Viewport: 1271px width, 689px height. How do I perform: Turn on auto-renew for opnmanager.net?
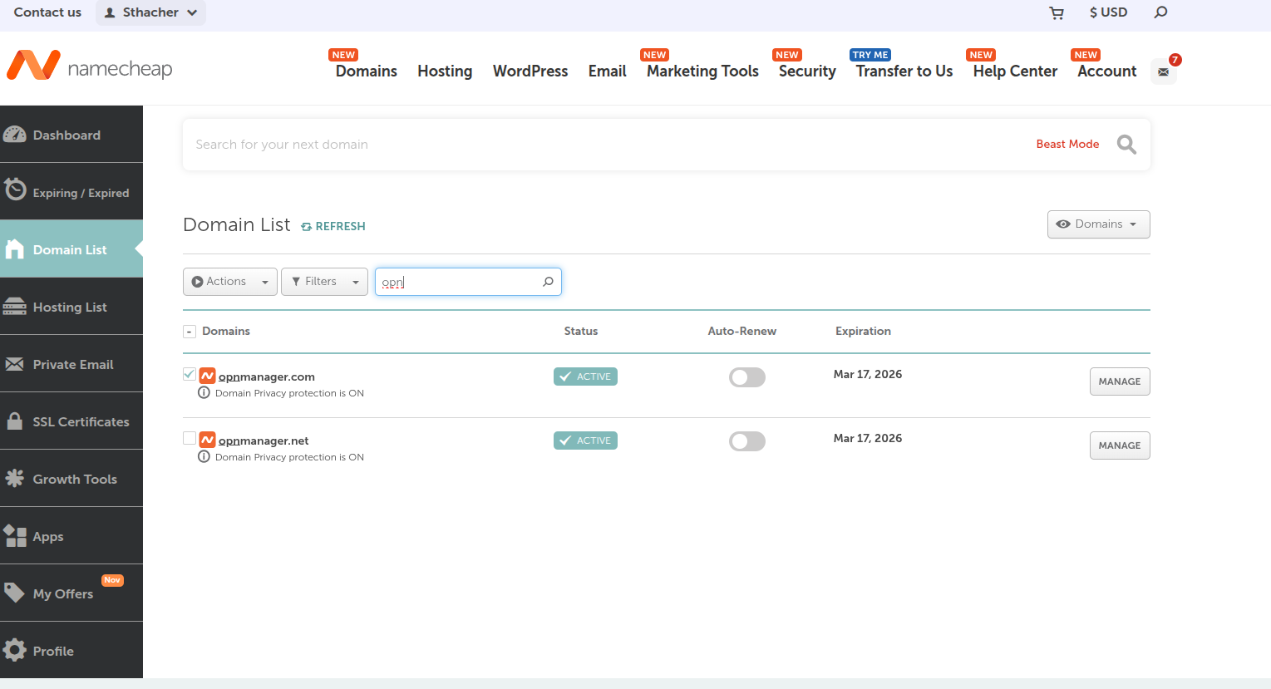click(746, 441)
